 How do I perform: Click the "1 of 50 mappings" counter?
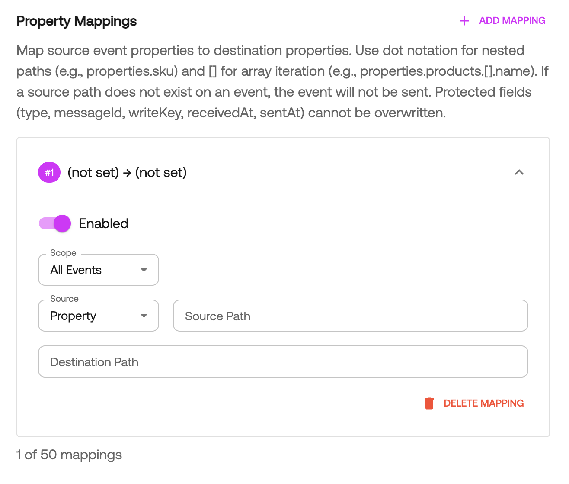pyautogui.click(x=69, y=455)
